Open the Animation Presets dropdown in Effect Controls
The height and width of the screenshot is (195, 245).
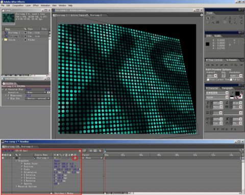pyautogui.click(x=36, y=93)
